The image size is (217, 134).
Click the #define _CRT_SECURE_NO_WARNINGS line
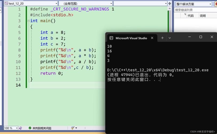72,9
